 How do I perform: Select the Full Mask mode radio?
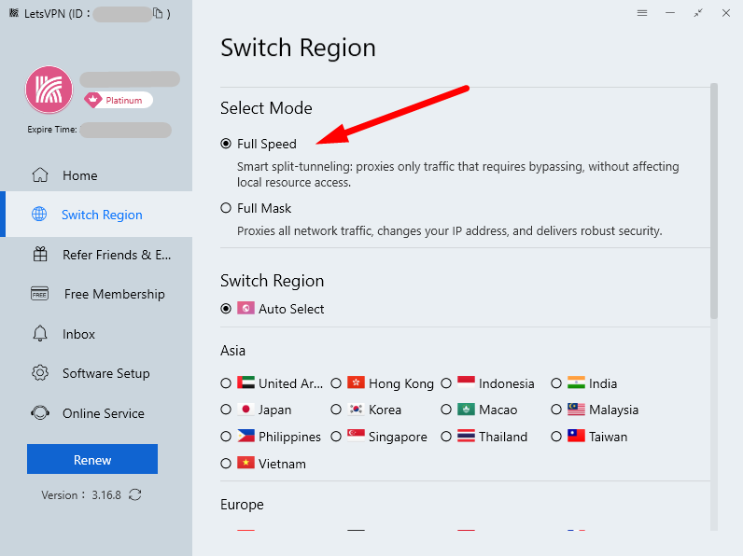click(x=226, y=208)
